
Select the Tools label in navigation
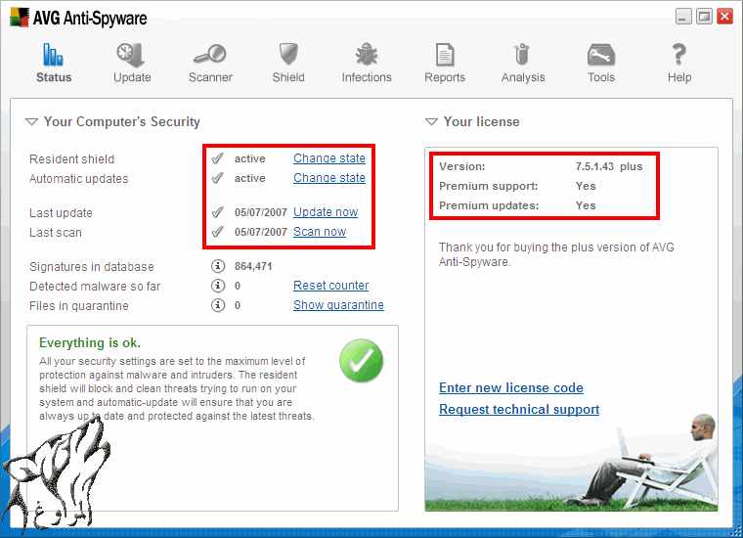click(x=601, y=77)
